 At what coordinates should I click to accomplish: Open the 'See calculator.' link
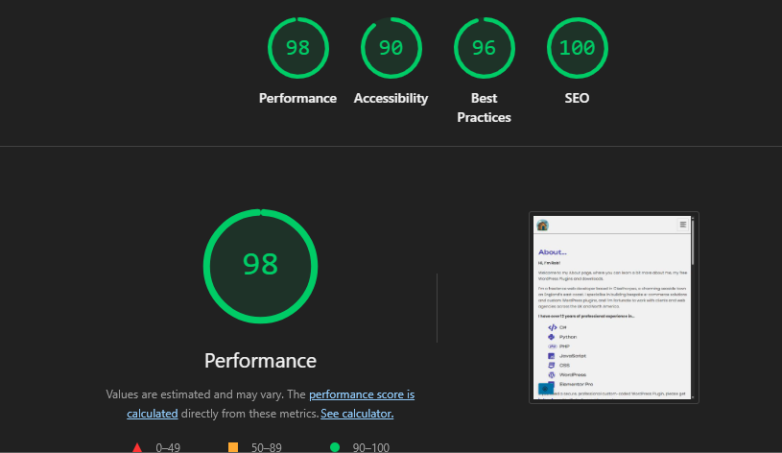pyautogui.click(x=357, y=414)
